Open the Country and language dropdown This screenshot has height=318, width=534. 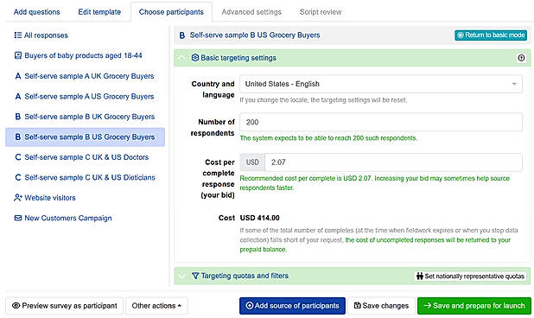(x=381, y=84)
